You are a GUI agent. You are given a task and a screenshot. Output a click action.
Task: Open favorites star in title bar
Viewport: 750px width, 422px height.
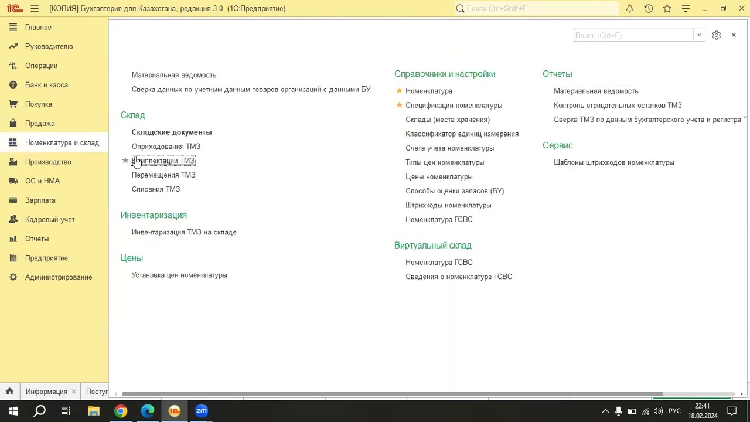(667, 9)
